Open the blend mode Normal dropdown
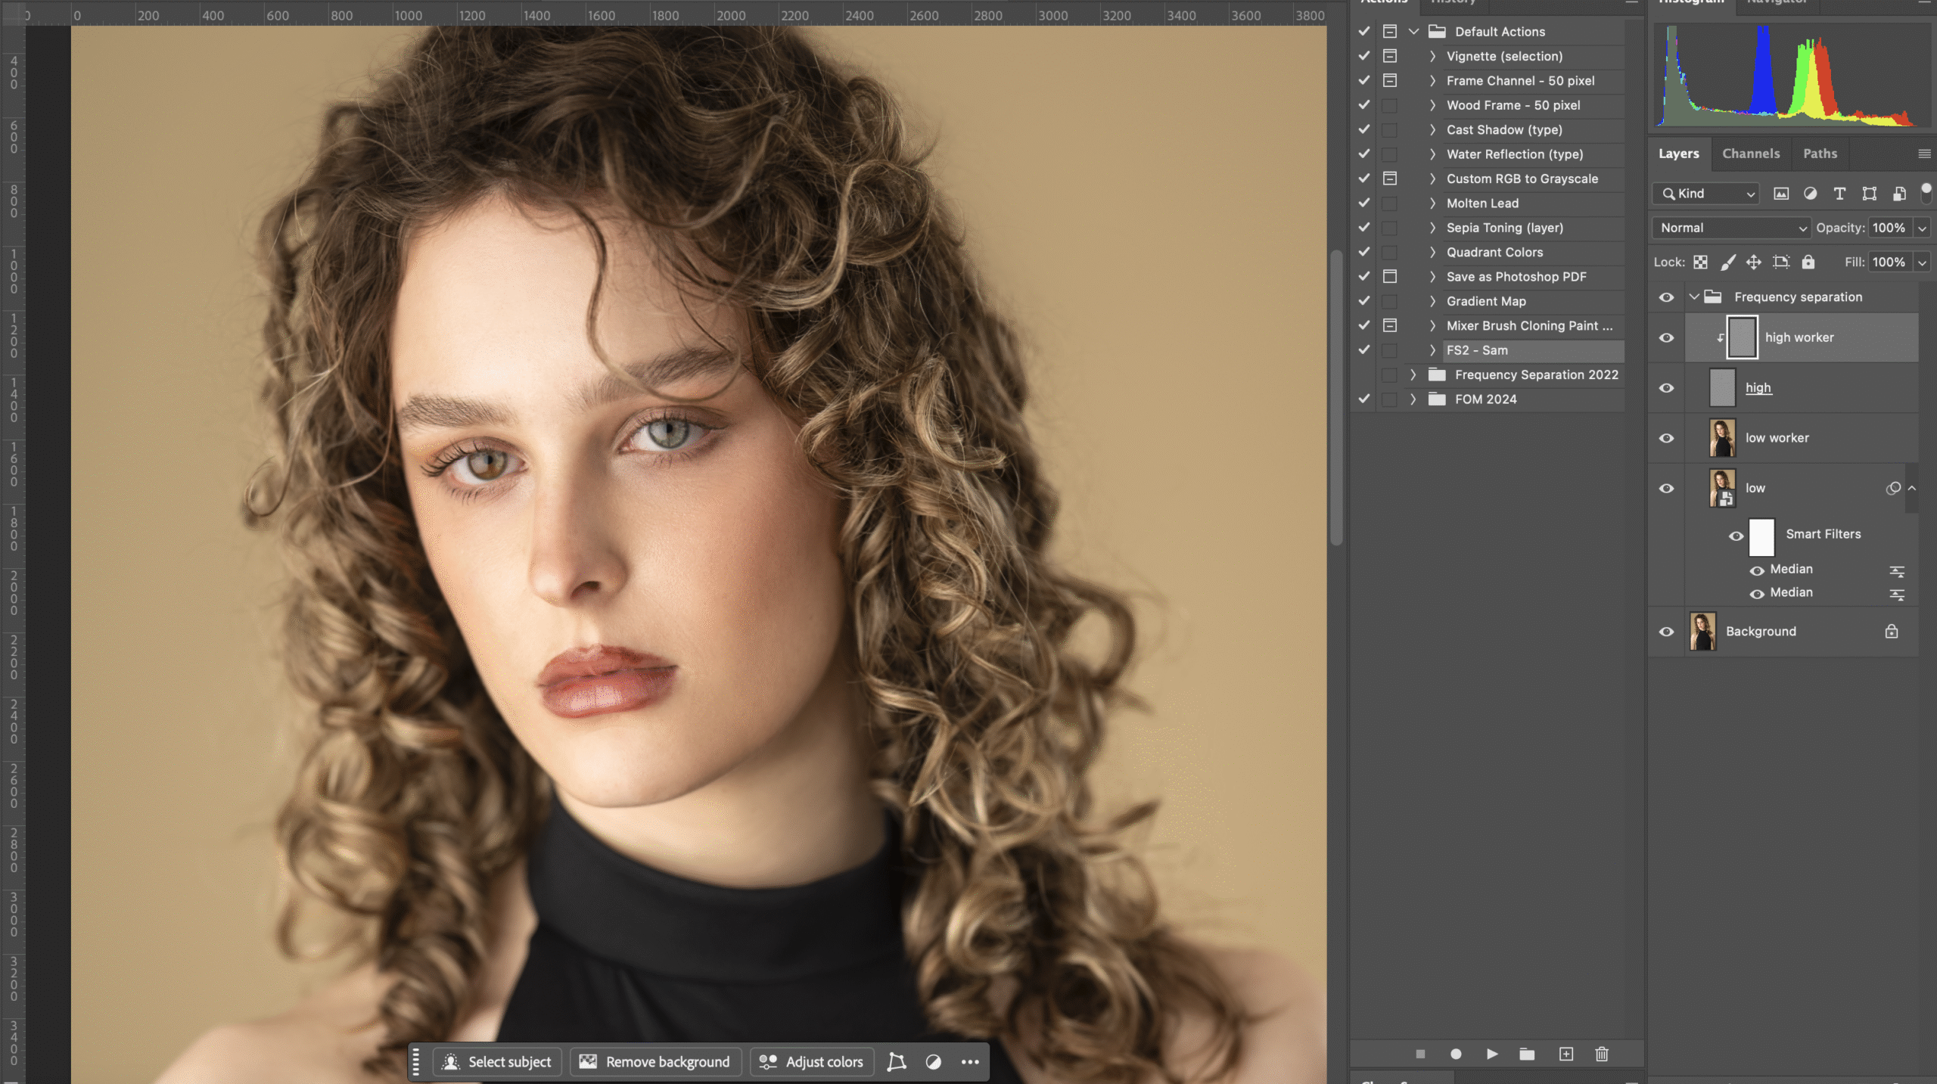The height and width of the screenshot is (1084, 1937). tap(1733, 228)
